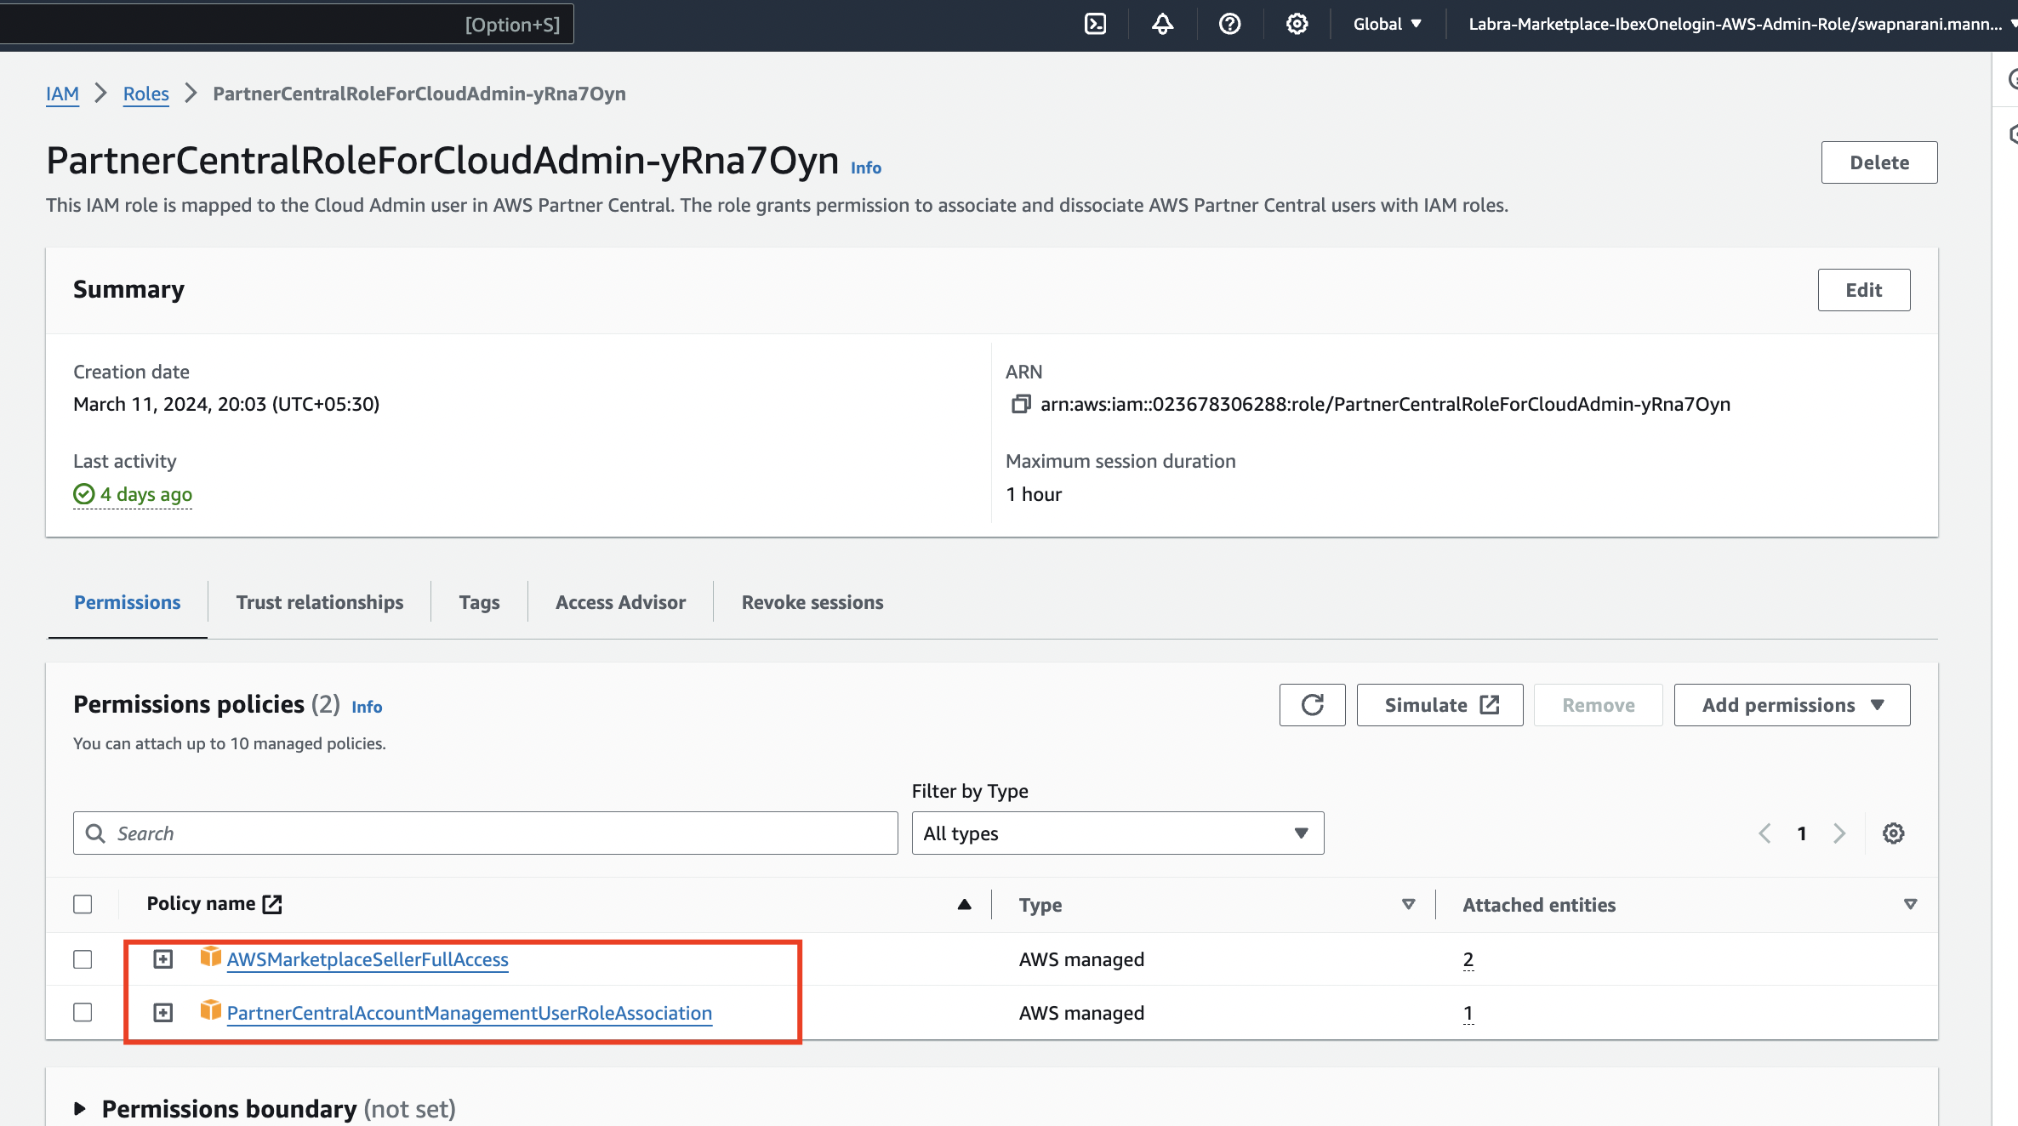The width and height of the screenshot is (2018, 1126).
Task: Open the notifications bell icon
Action: point(1162,24)
